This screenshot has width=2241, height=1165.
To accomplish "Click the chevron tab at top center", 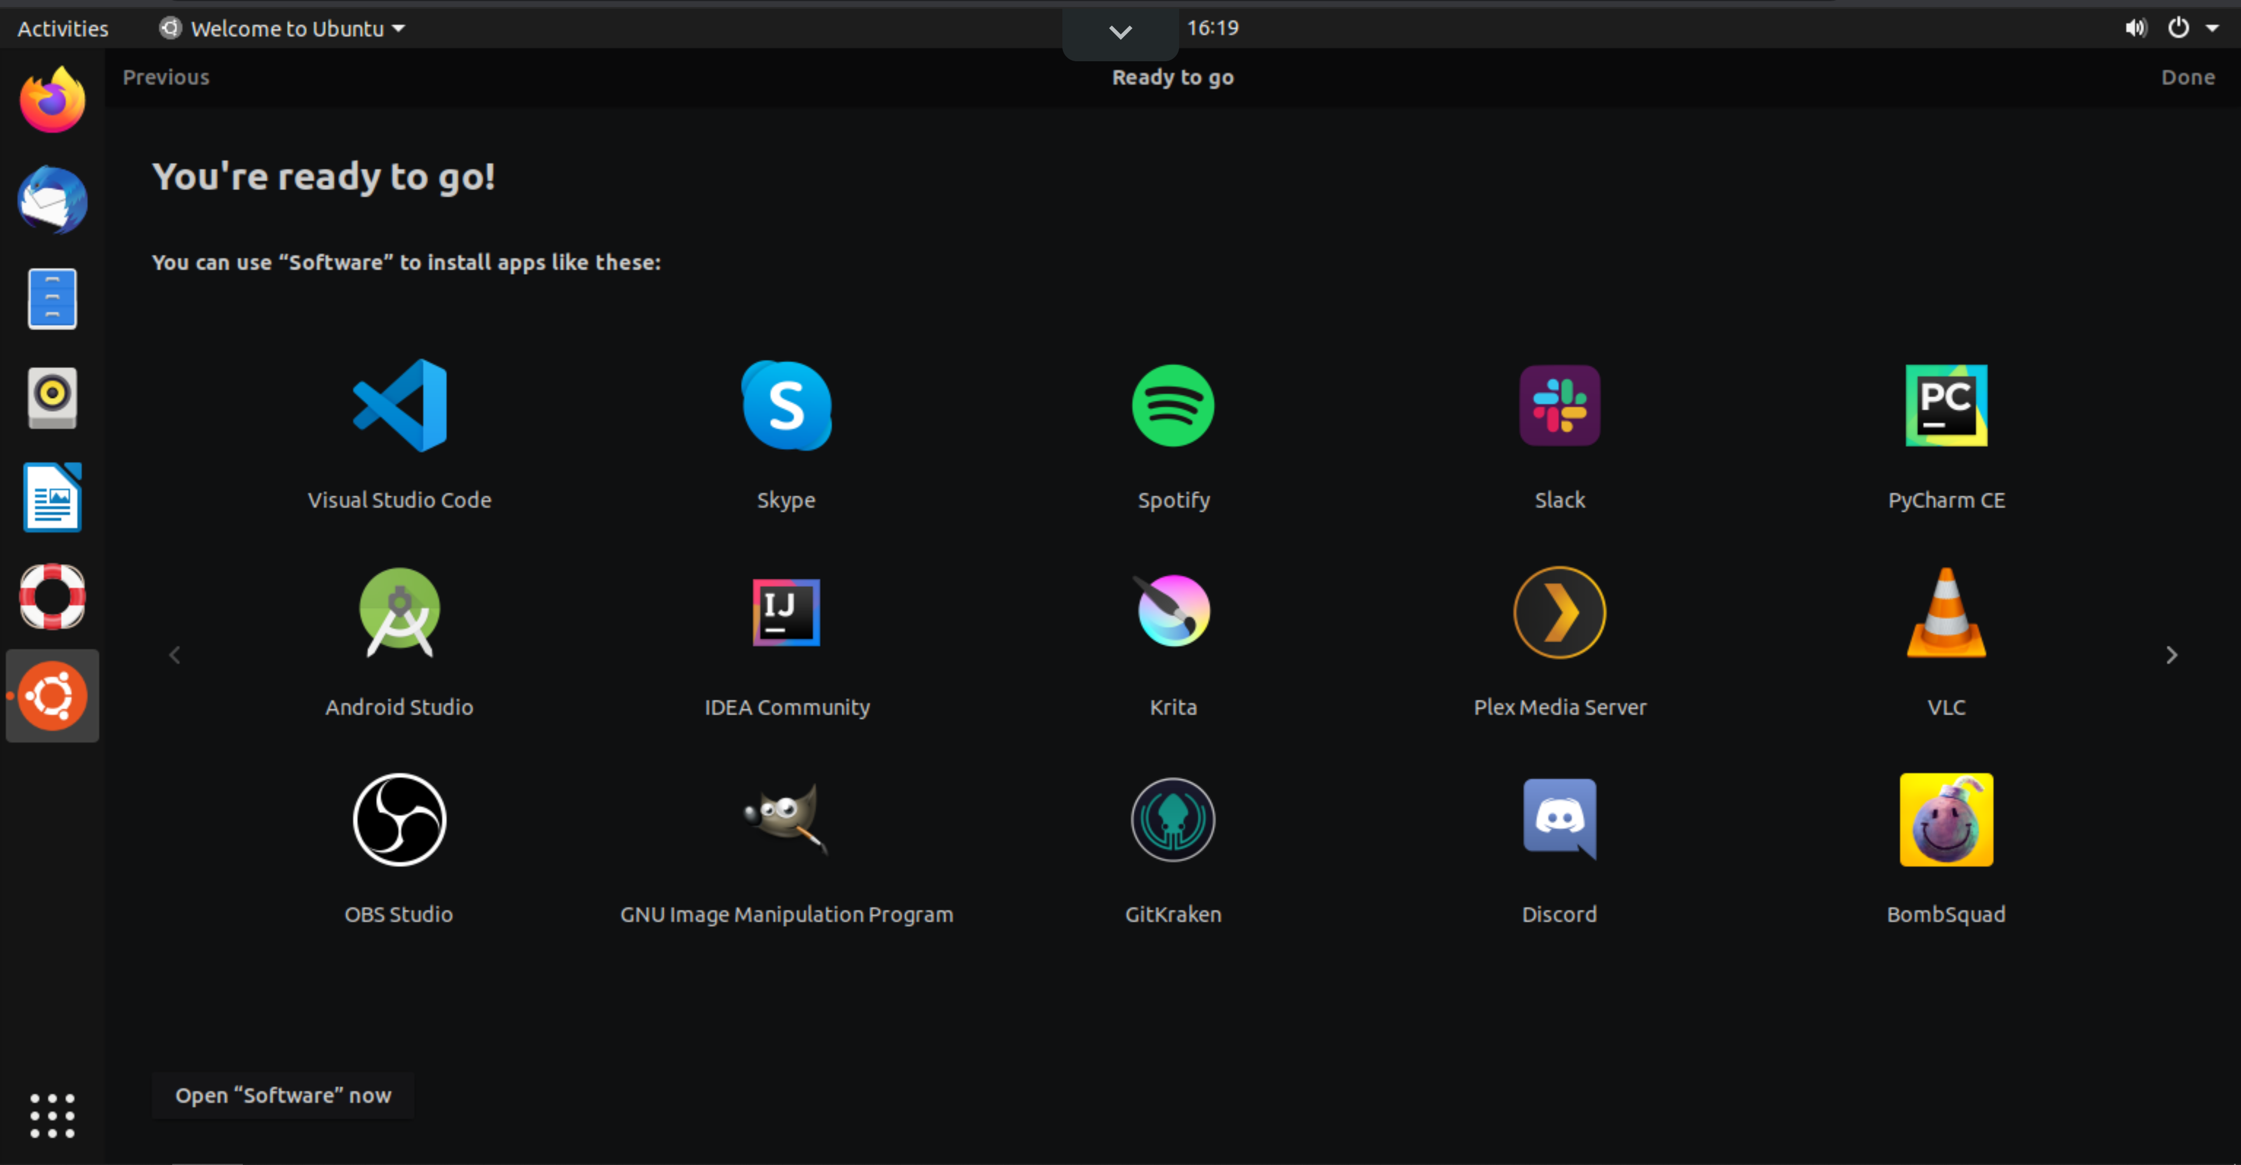I will point(1121,32).
